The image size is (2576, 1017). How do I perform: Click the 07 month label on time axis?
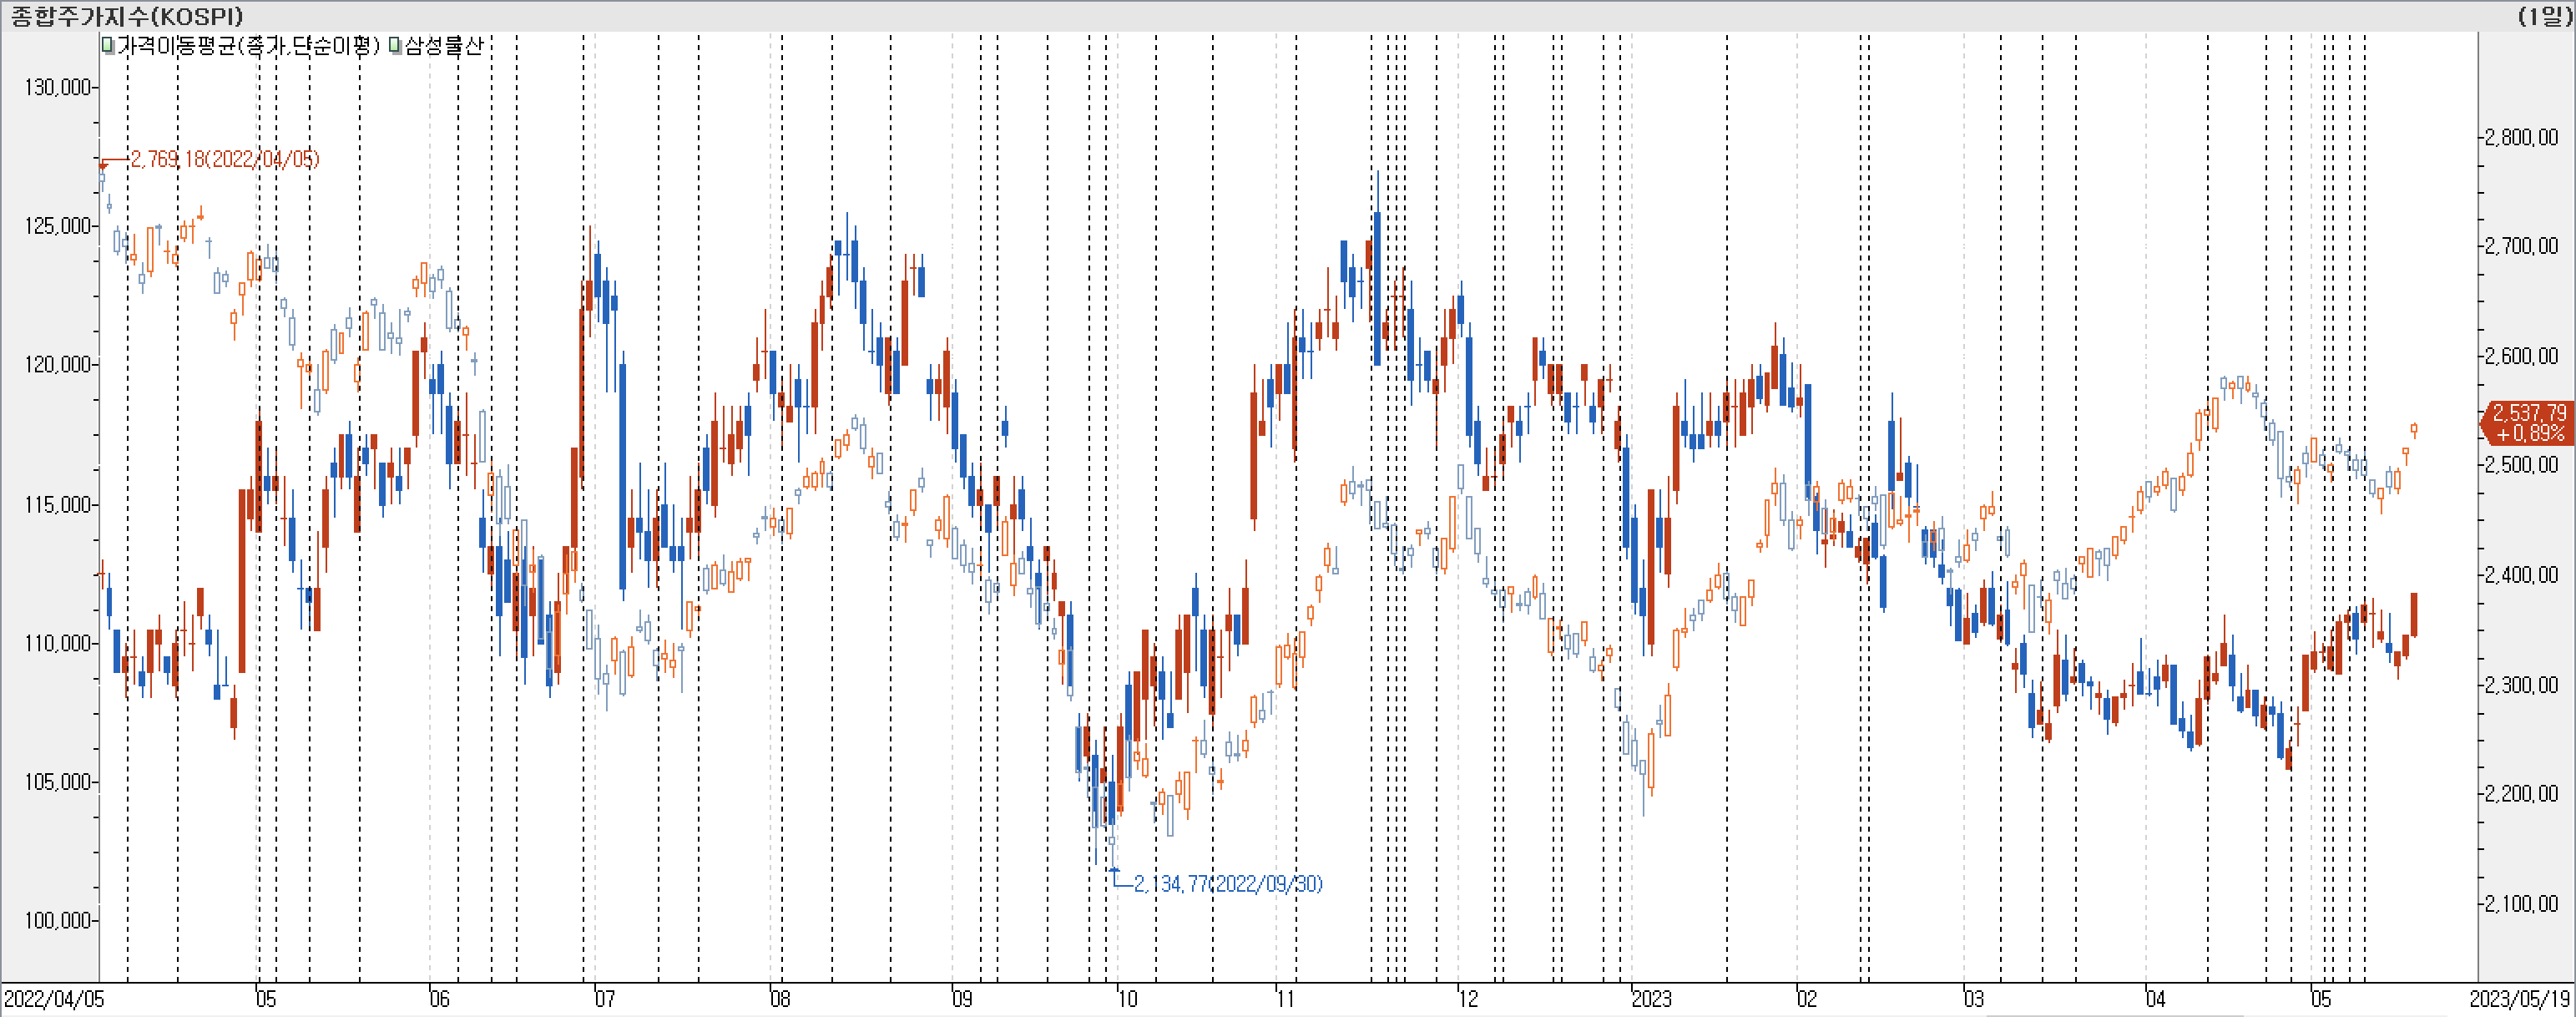(604, 999)
